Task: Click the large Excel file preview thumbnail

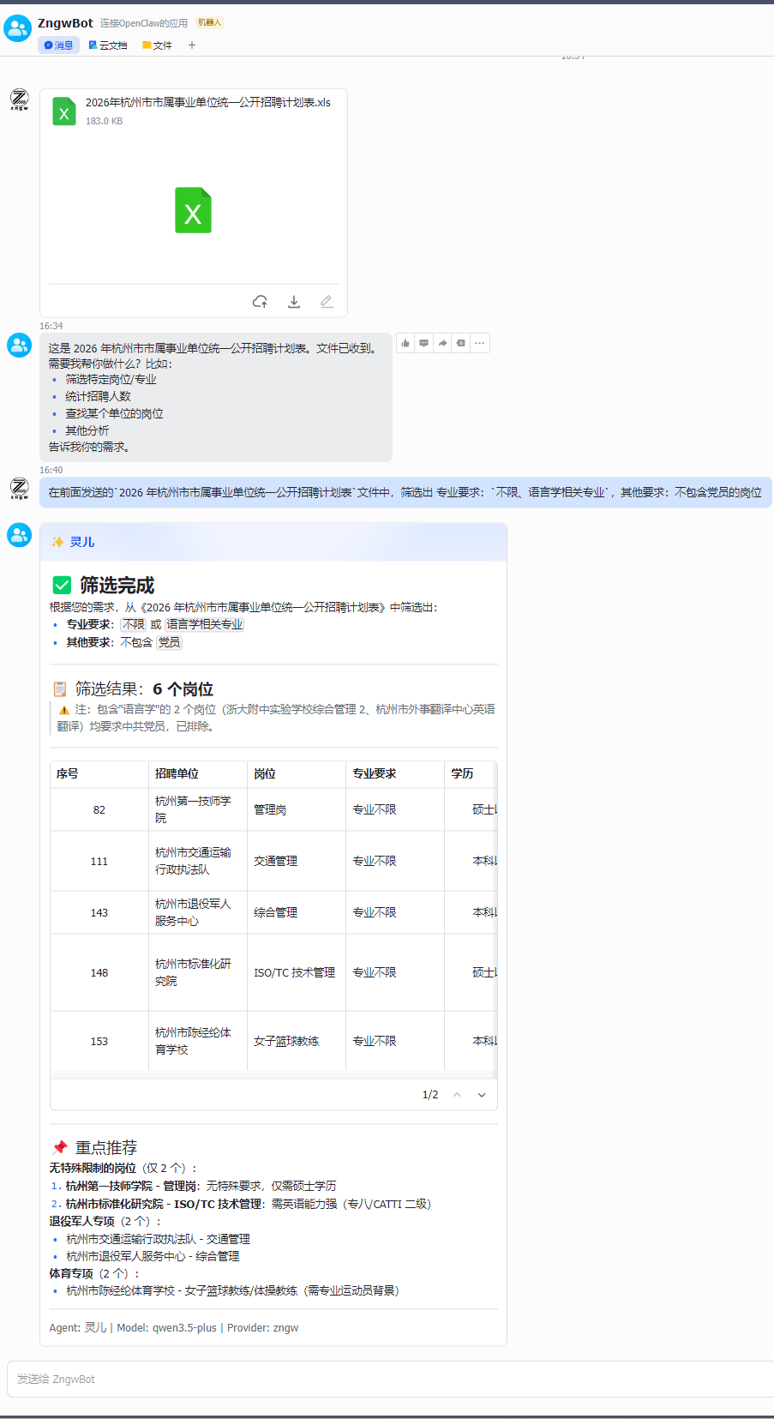Action: (x=193, y=210)
